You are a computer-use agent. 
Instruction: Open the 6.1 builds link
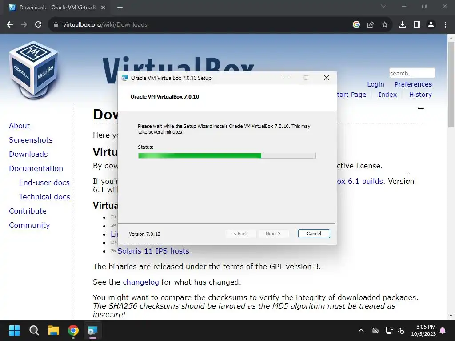click(x=360, y=181)
